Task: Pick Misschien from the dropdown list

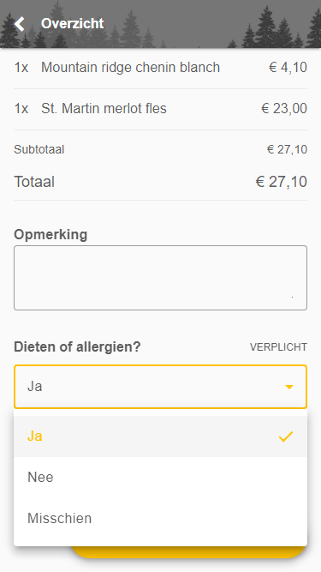Action: pos(161,518)
